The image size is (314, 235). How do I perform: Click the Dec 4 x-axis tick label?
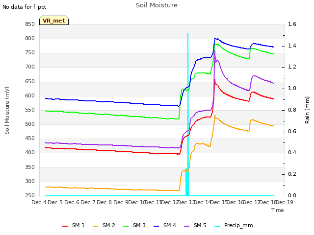pos(39,202)
